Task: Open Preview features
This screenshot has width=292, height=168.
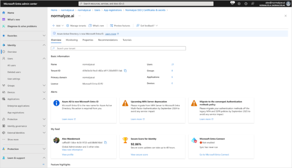Action: [120, 25]
